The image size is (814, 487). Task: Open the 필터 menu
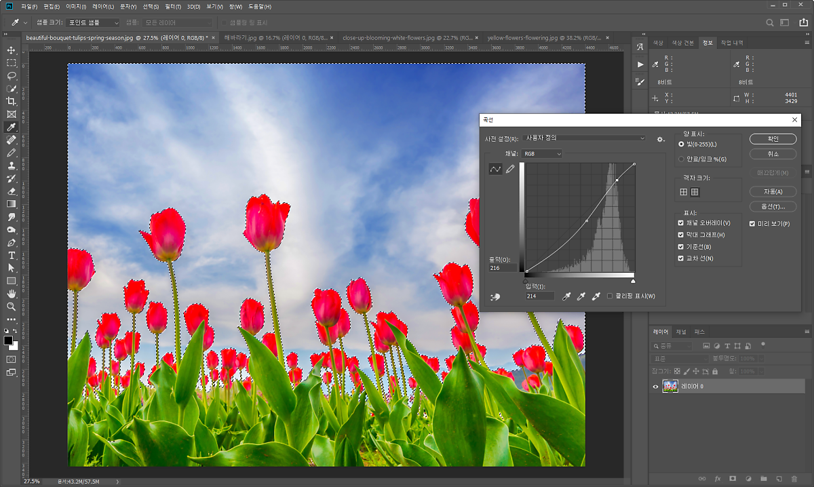pyautogui.click(x=172, y=7)
